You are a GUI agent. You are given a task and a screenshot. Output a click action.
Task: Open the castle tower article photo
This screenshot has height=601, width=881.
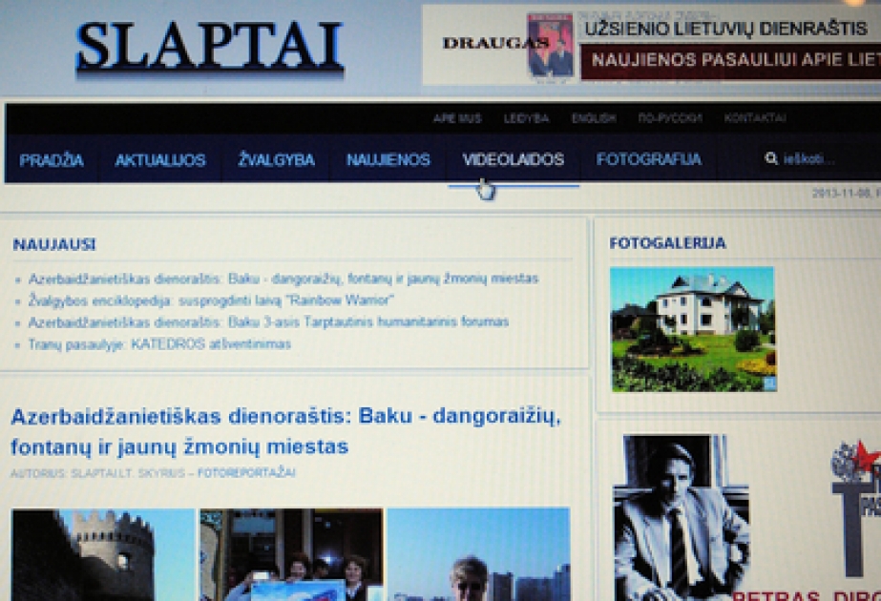pyautogui.click(x=103, y=554)
